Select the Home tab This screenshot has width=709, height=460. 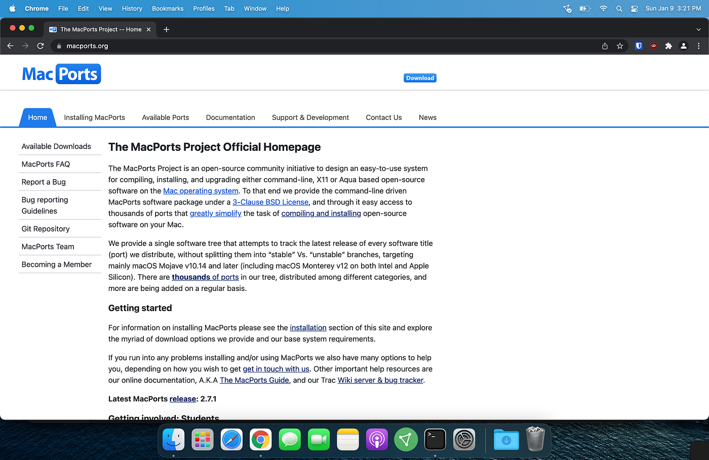coord(37,117)
